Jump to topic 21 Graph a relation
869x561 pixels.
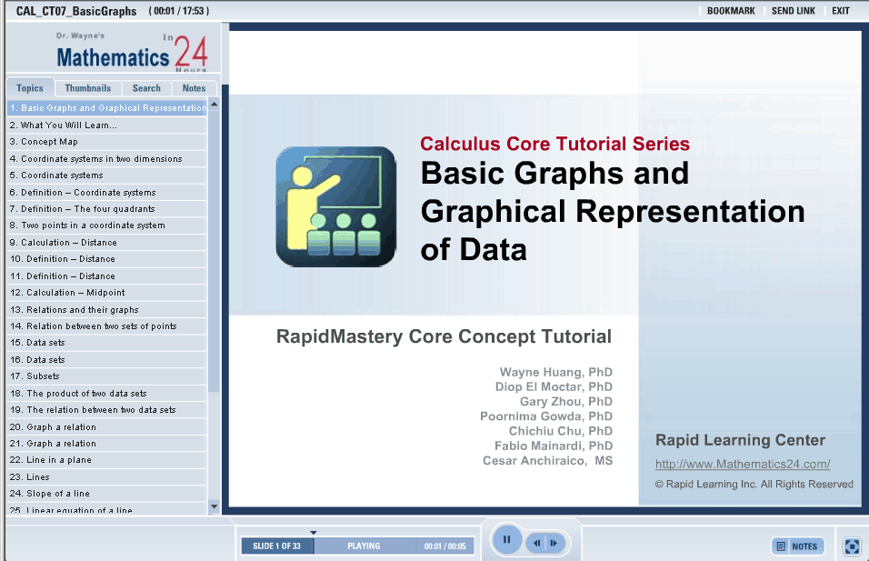107,444
